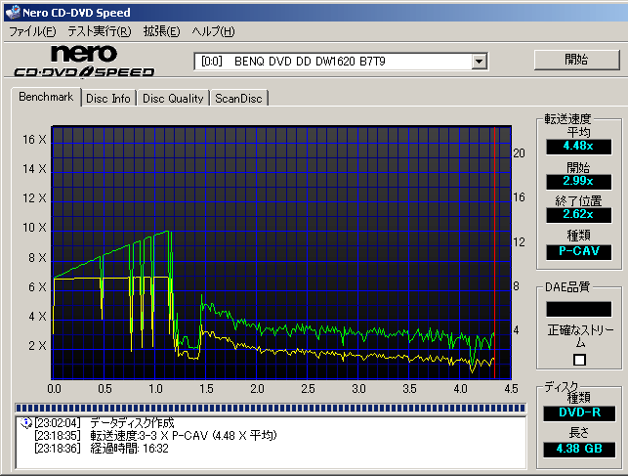
Task: Open the ファイル(F) menu
Action: pos(32,31)
